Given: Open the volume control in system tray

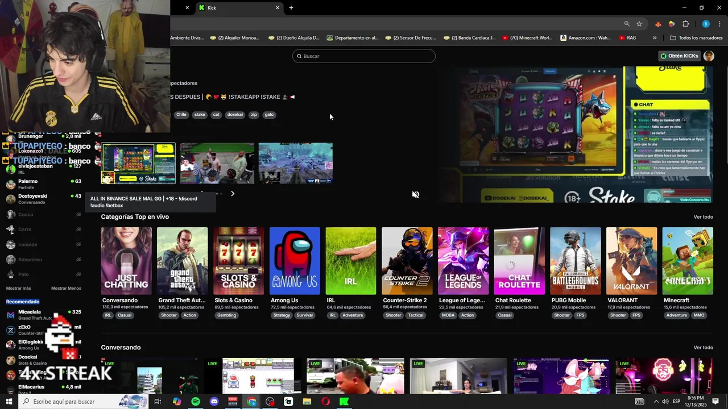Looking at the screenshot, I should coord(665,402).
